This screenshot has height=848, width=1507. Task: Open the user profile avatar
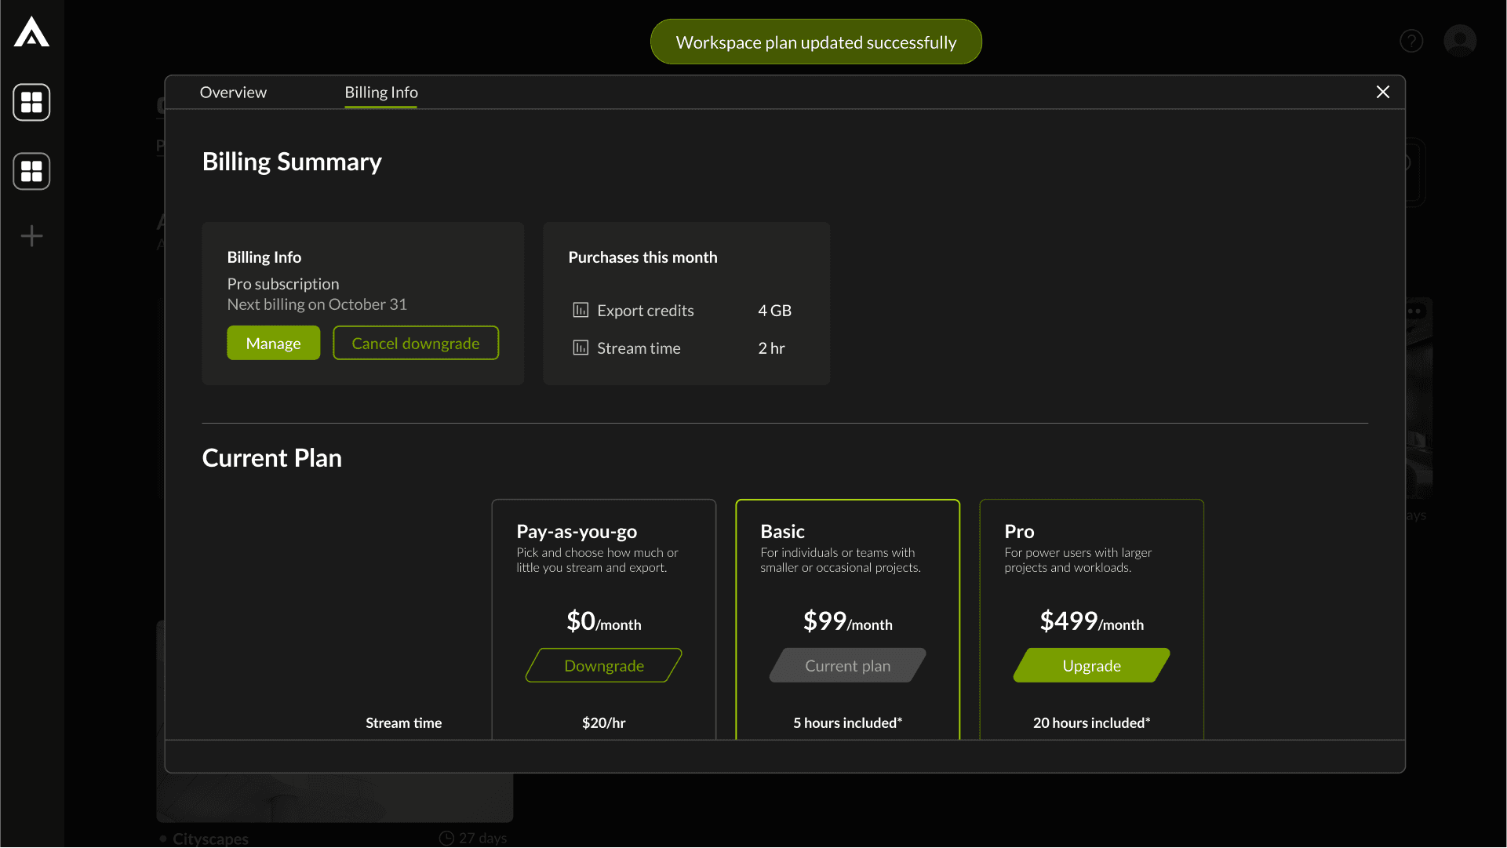(1460, 41)
